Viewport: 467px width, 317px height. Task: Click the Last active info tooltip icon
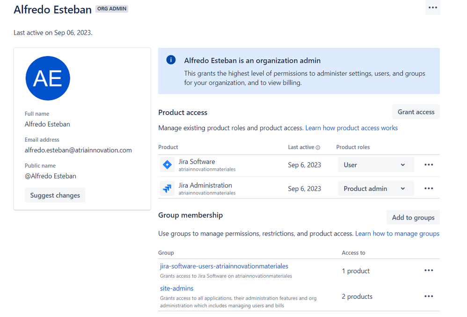click(318, 148)
